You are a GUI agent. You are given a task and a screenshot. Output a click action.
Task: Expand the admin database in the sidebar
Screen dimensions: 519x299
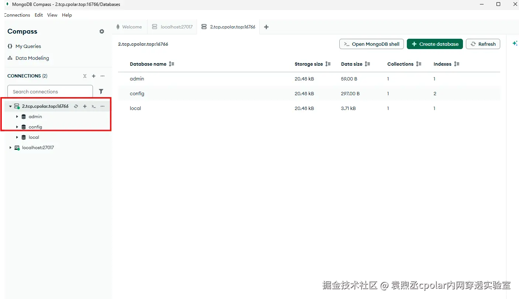click(17, 117)
